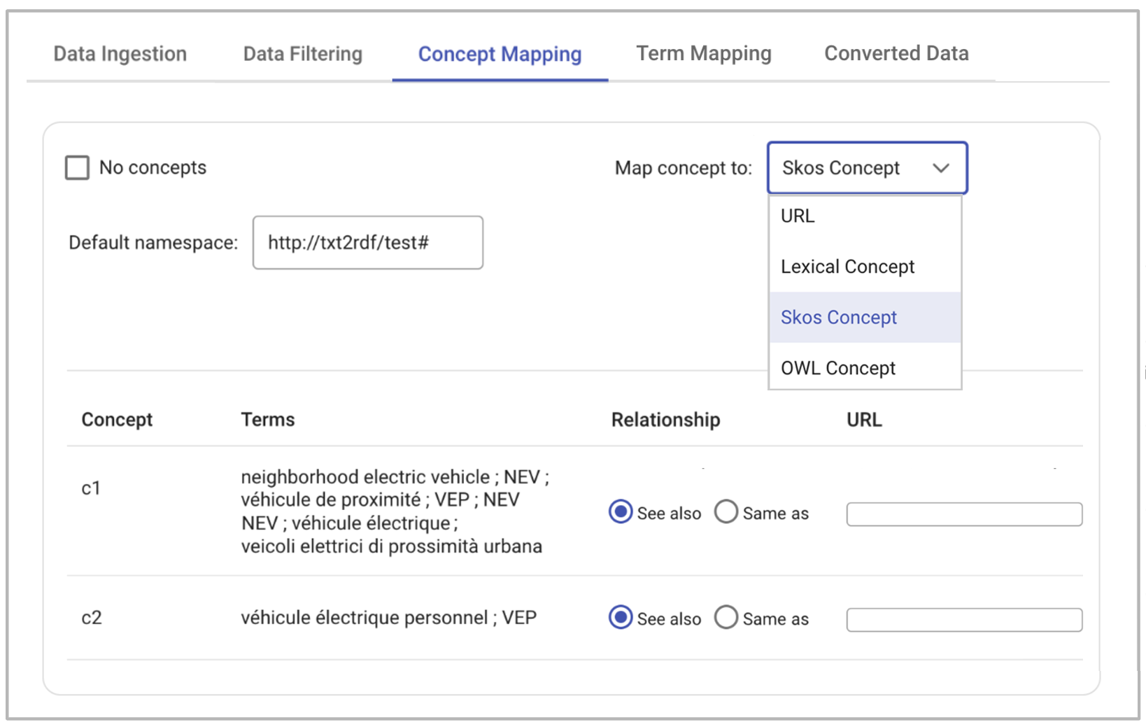The image size is (1146, 722).
Task: Click the Terms column header
Action: point(268,420)
